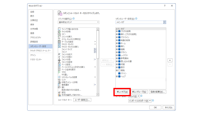Click the help question mark icon
The image size is (203, 114).
tap(165, 6)
